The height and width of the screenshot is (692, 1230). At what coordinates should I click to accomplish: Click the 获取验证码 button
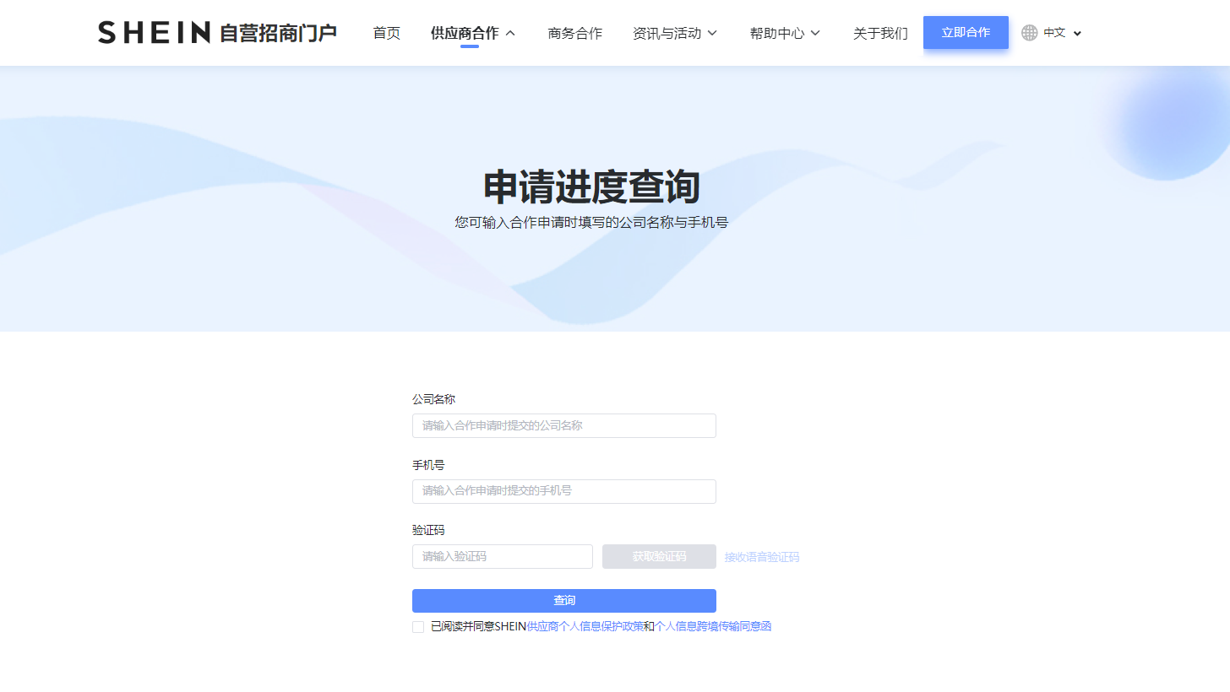tap(659, 556)
